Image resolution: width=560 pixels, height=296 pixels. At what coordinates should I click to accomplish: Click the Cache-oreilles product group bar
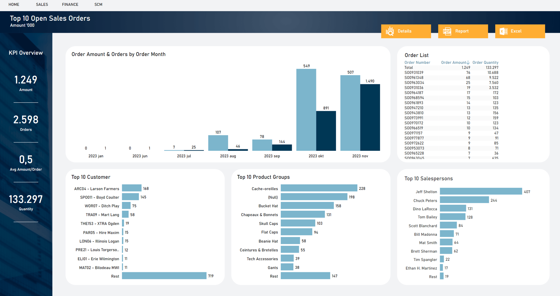pos(319,188)
